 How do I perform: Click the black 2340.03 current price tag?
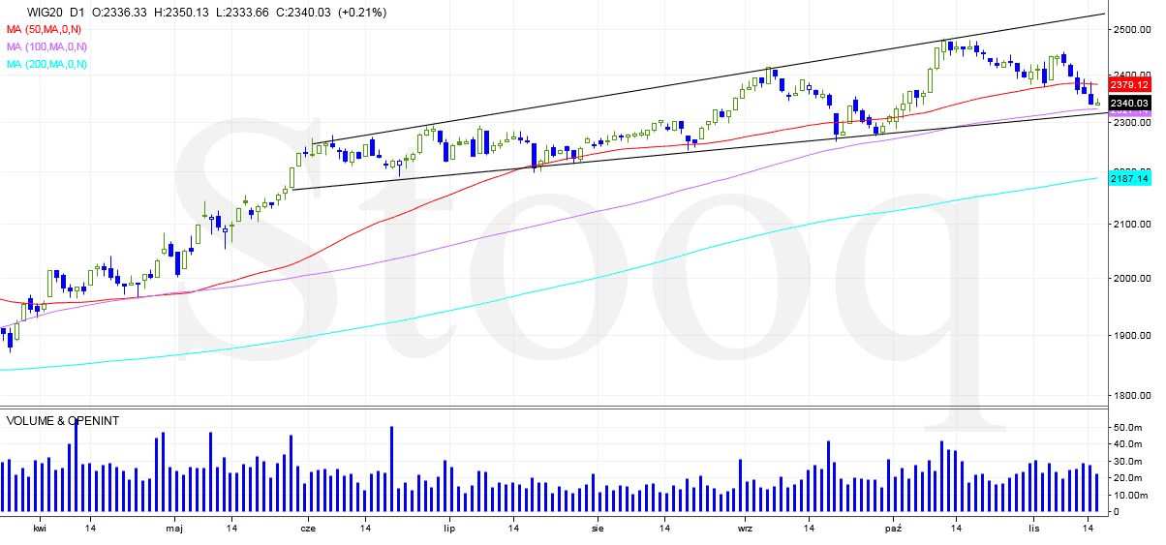tap(1129, 104)
